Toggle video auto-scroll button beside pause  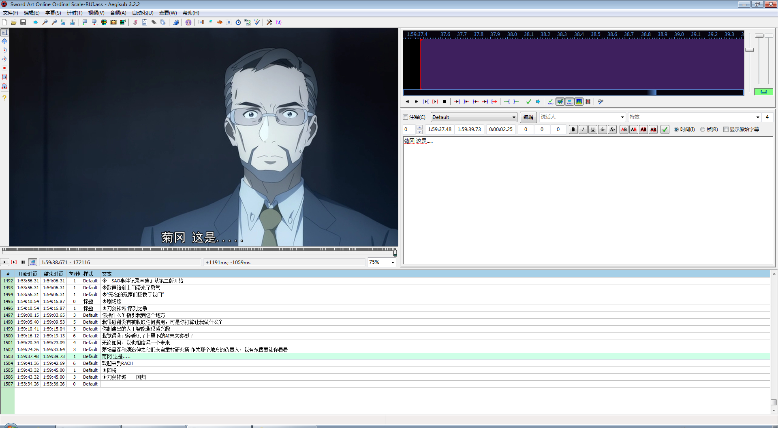click(33, 262)
